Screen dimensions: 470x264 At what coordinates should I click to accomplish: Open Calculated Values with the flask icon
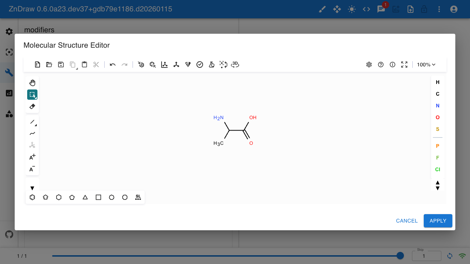(x=211, y=65)
